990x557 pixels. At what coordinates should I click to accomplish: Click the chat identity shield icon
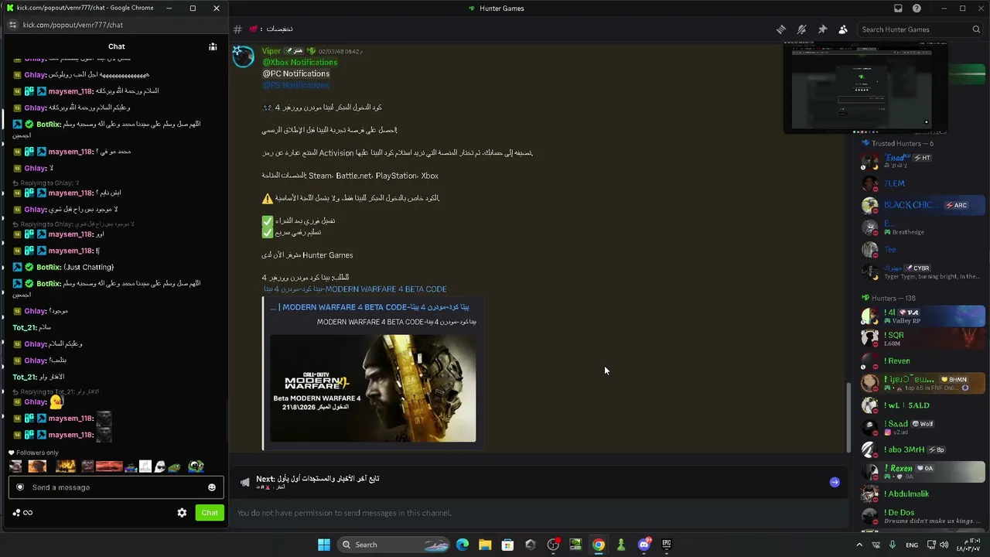click(20, 487)
